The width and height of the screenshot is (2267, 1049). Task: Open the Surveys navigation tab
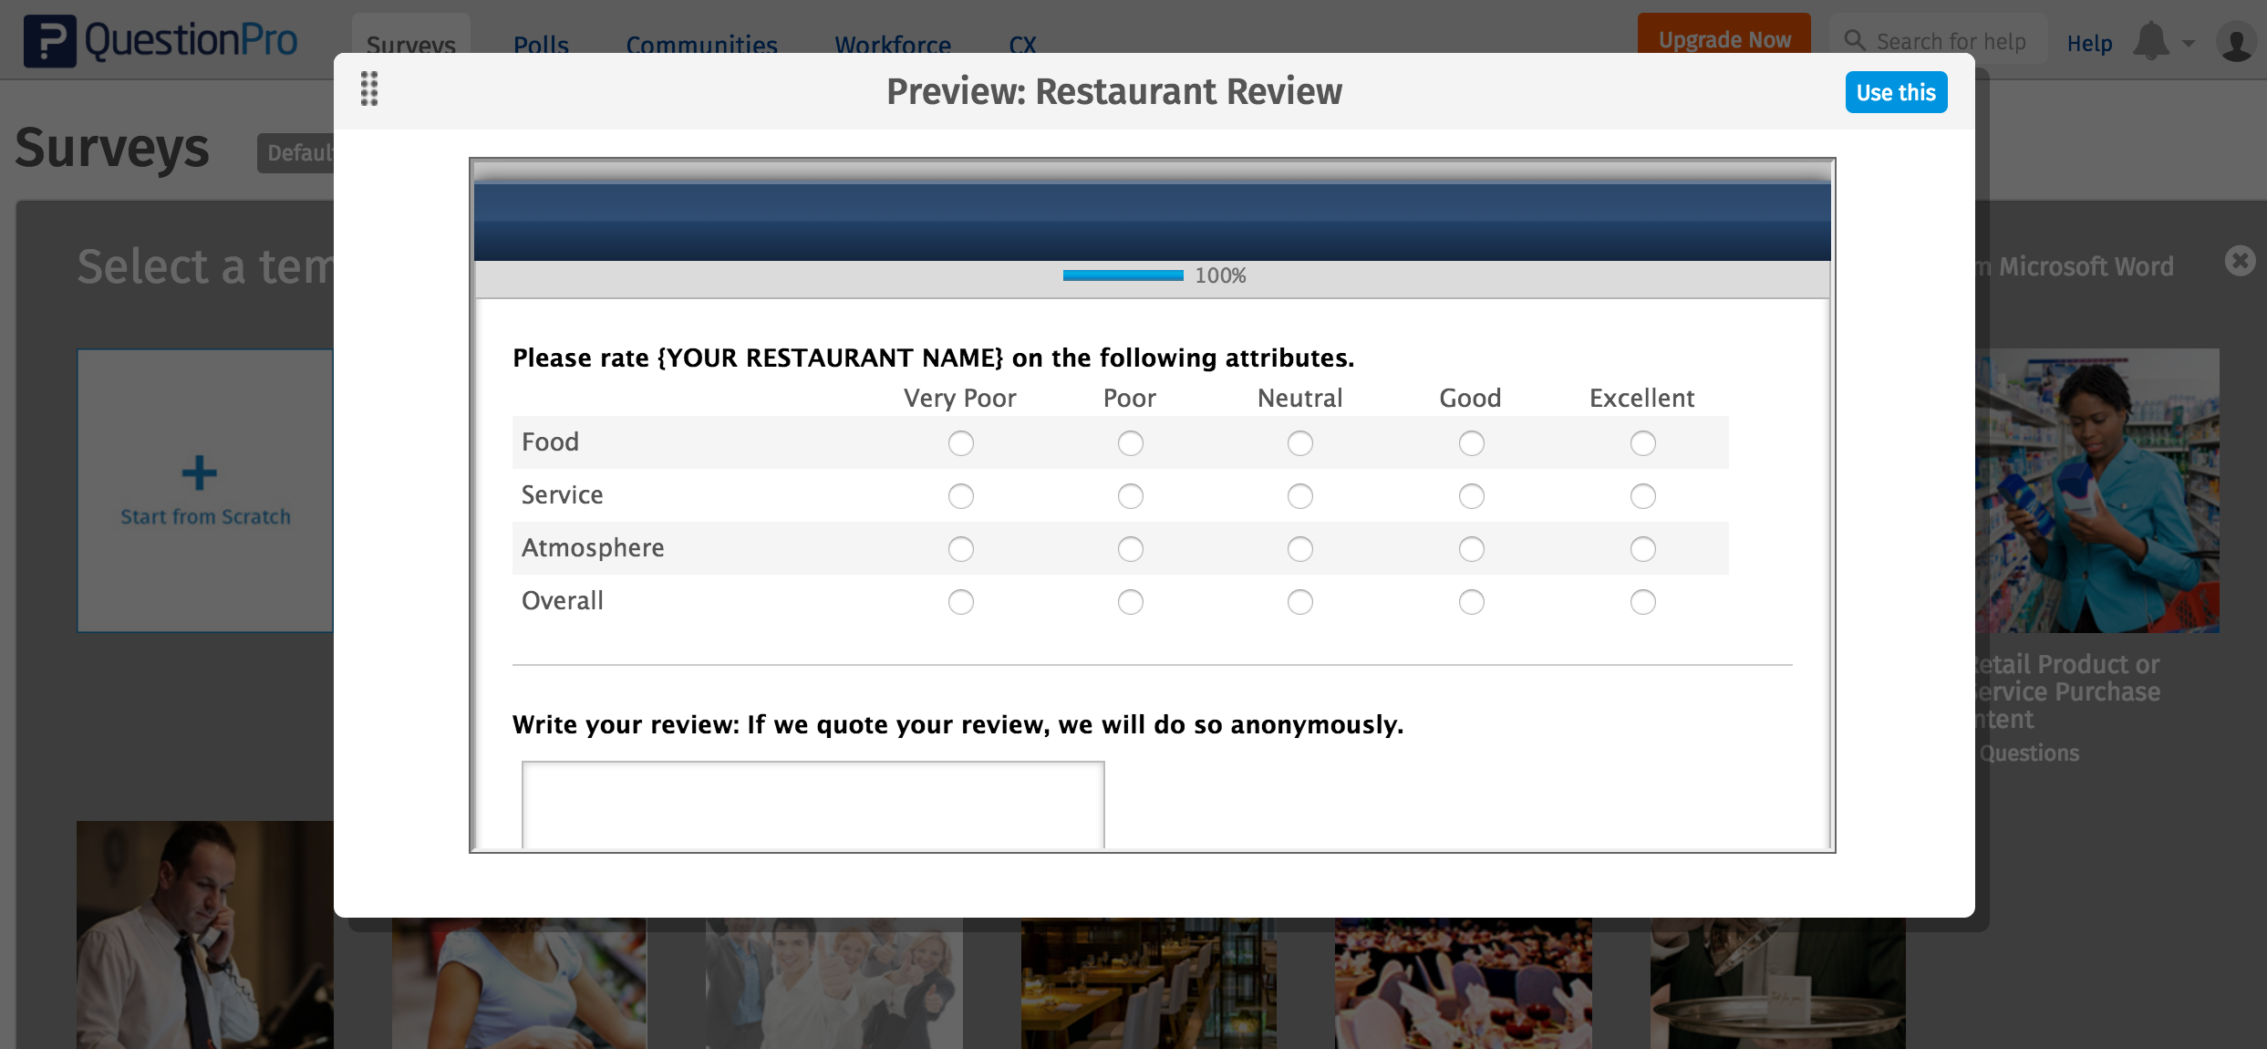[x=409, y=44]
